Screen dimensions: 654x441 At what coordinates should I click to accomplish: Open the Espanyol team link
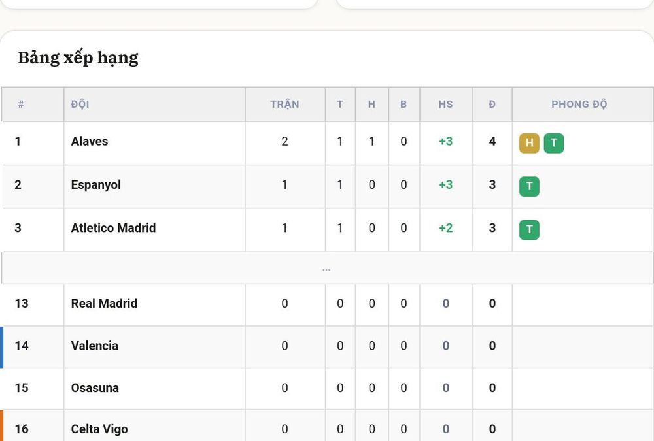(x=96, y=185)
